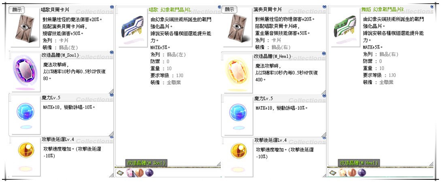This screenshot has height=183, width=441.
Task: Click the 唱歌貝爾卡片 card image
Action: click(x=25, y=28)
